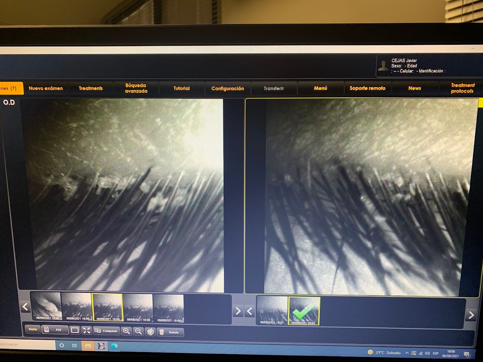Select first eyelid thumbnail in left strip

(x=47, y=306)
